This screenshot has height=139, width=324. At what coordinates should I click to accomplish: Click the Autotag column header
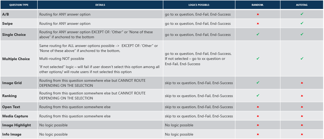click(302, 5)
